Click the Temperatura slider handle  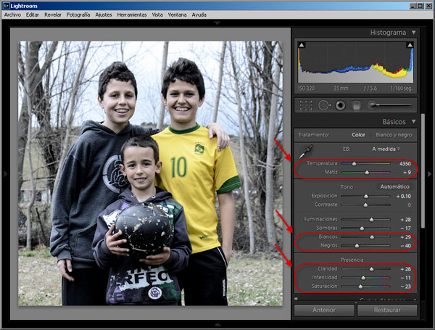(354, 164)
